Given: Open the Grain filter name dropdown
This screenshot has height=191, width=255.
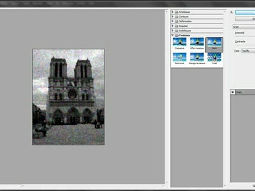Looking at the screenshot, I should (244, 27).
